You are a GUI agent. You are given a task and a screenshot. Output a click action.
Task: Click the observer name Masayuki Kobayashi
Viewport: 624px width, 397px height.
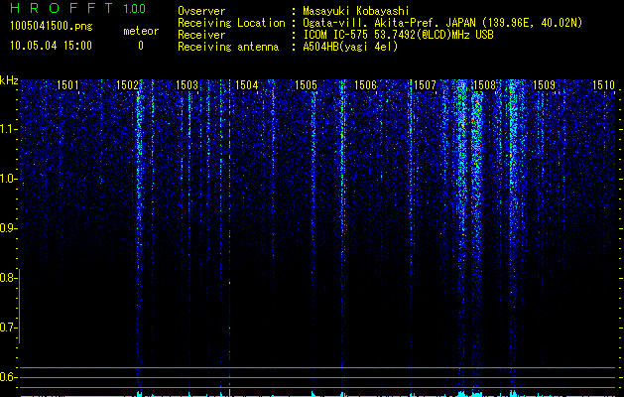pyautogui.click(x=356, y=11)
